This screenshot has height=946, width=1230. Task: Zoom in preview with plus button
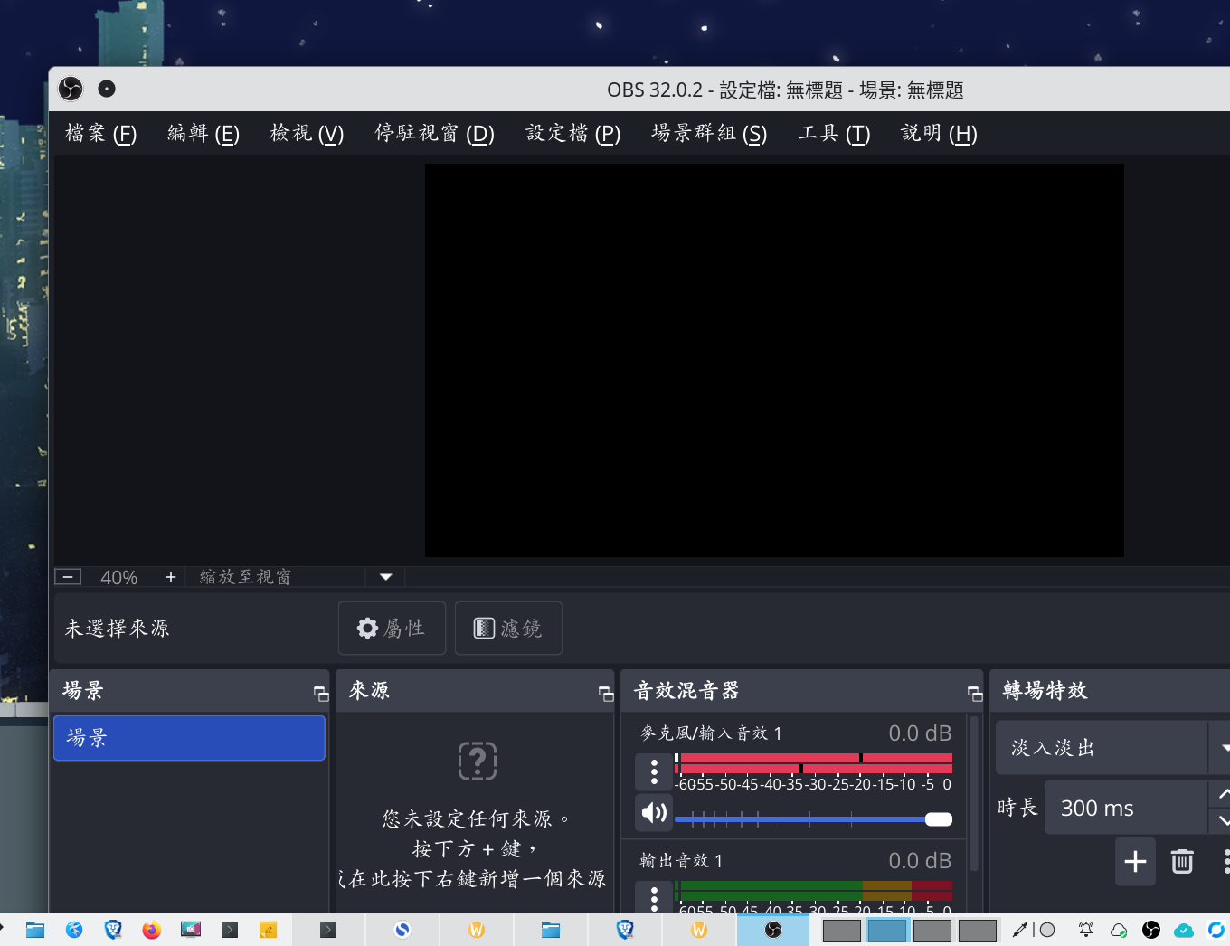(170, 577)
